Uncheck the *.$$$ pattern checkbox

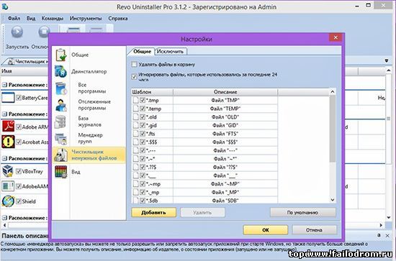pos(143,142)
